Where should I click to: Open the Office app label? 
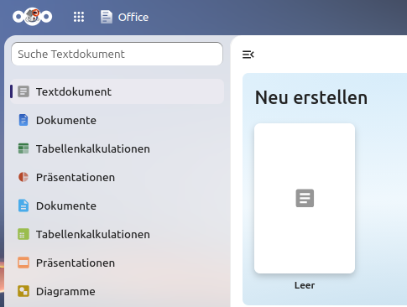coord(133,18)
